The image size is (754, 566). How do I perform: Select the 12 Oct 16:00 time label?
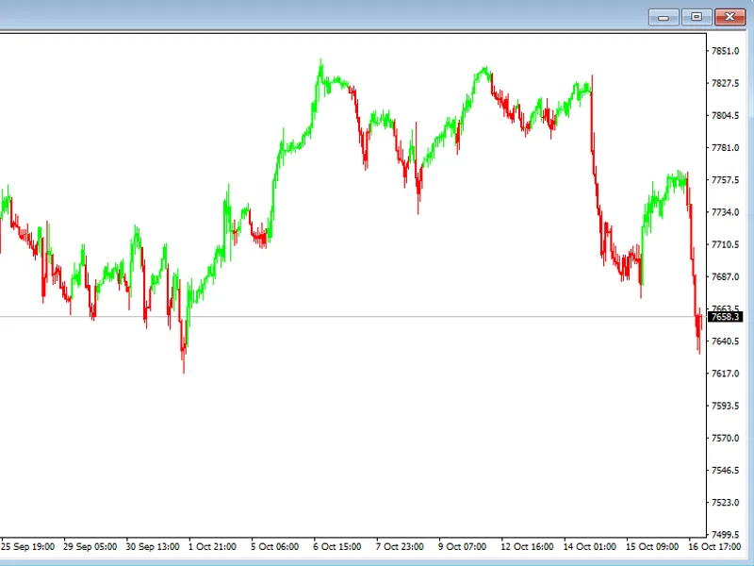pos(528,547)
